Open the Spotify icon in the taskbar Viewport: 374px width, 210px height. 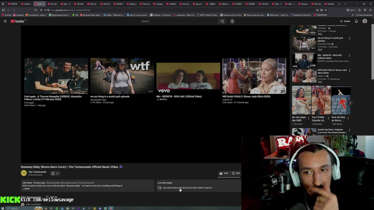(x=57, y=208)
